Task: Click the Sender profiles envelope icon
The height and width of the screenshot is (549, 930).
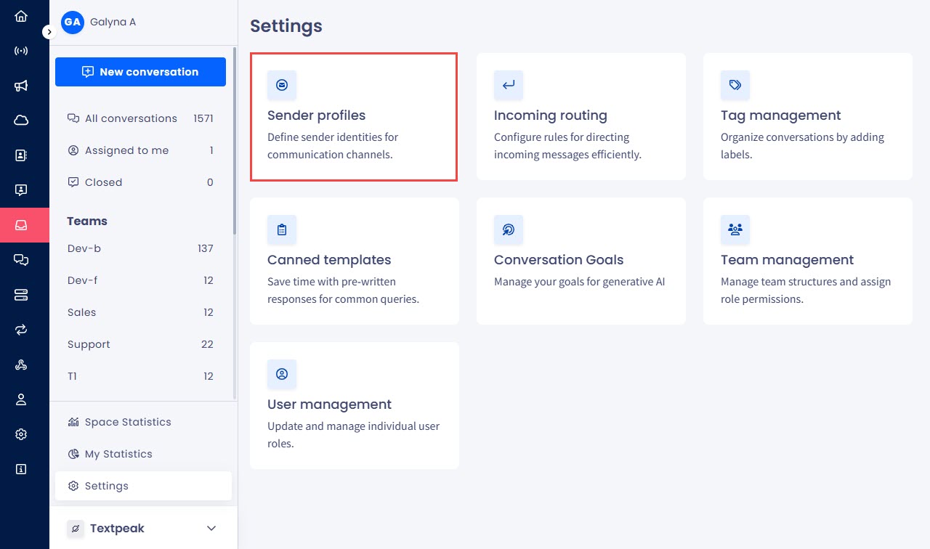Action: tap(282, 85)
